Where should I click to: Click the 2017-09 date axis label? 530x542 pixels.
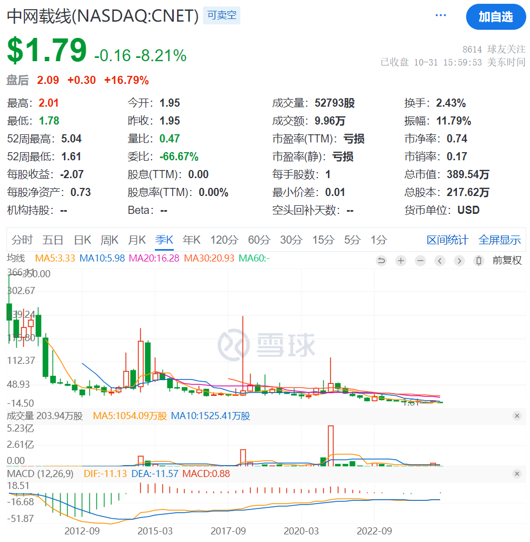pos(228,531)
